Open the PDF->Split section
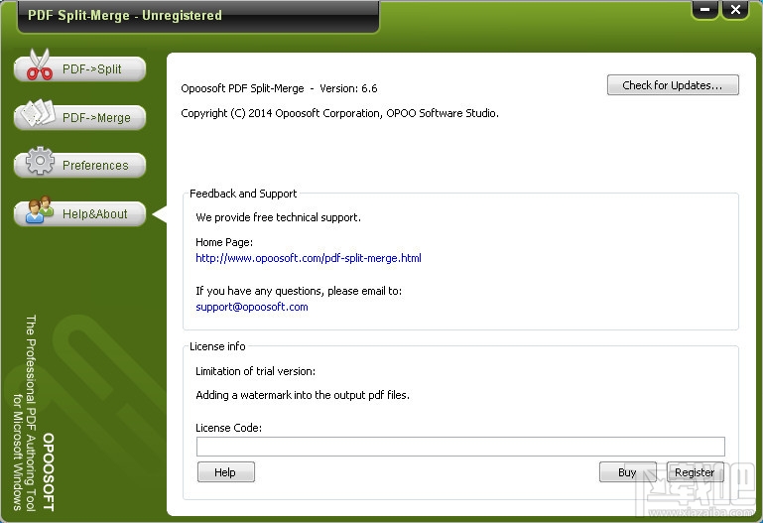Viewport: 763px width, 523px height. [79, 68]
